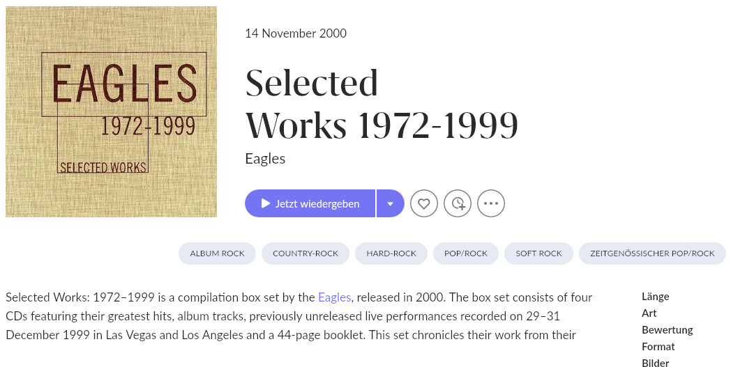
Task: Open the Bilder sidebar entry
Action: pyautogui.click(x=655, y=362)
